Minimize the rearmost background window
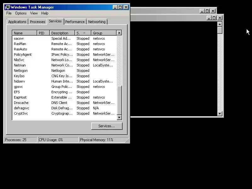 [202, 11]
